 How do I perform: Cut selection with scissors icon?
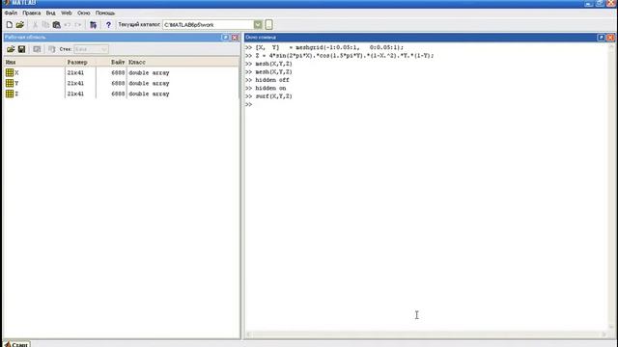coord(35,25)
